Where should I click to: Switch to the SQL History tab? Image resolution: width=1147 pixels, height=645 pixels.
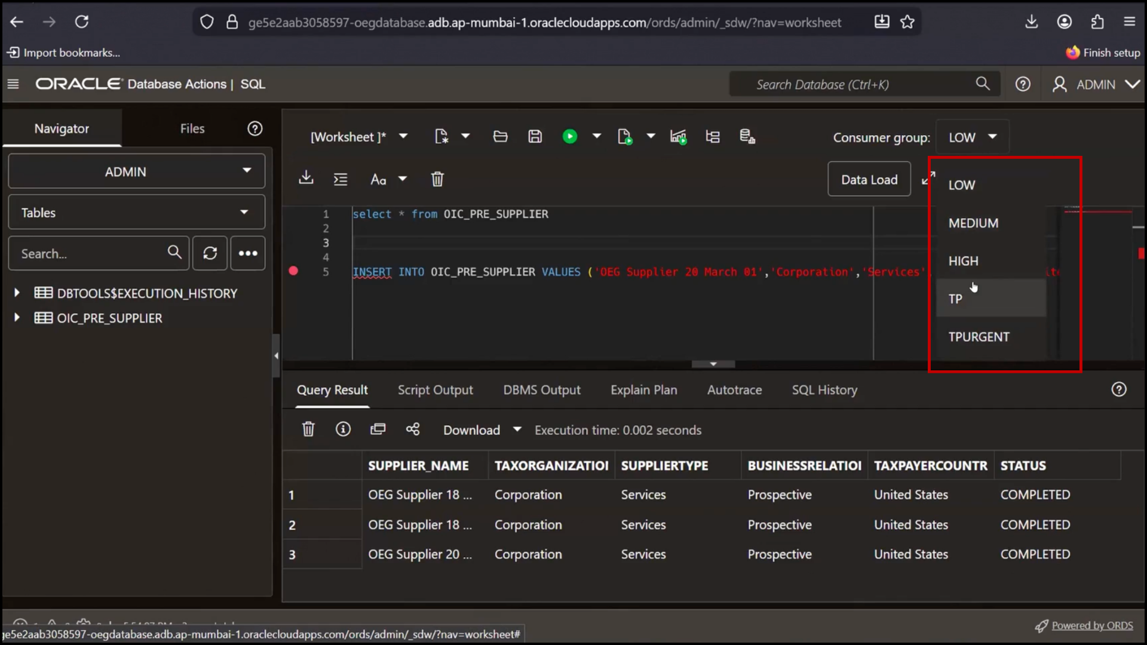tap(824, 390)
